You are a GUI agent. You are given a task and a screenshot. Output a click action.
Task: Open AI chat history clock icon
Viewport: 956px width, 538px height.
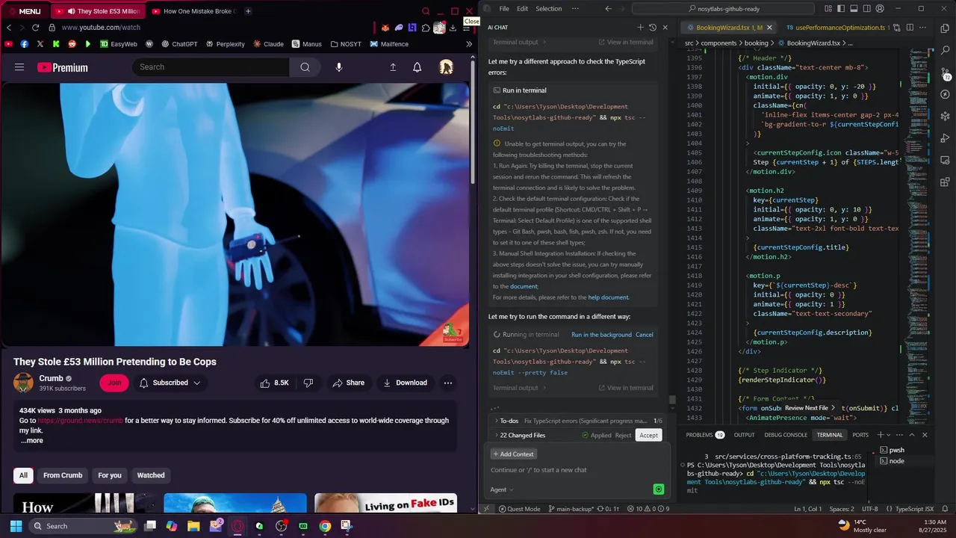tap(653, 28)
